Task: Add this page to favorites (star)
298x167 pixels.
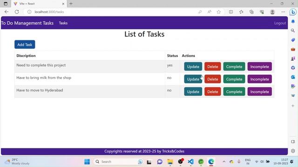Action: [219, 12]
